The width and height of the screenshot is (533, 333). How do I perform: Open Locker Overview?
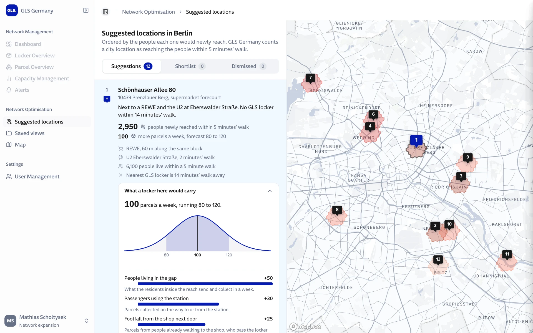coord(34,56)
